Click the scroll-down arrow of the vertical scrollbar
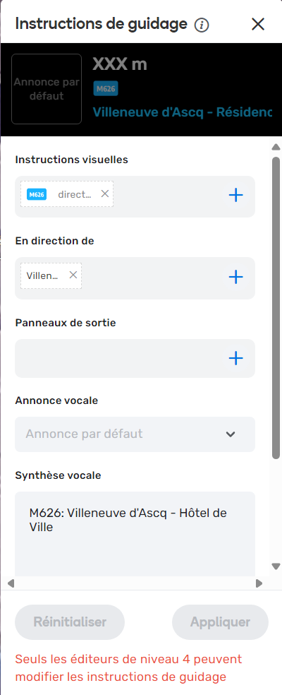Screen dimensions: 282x695 click(x=276, y=566)
